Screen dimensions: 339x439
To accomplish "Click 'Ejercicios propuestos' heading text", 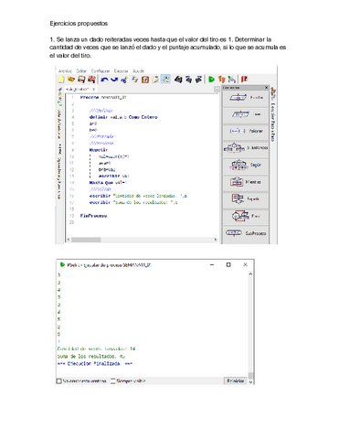I will coord(79,24).
